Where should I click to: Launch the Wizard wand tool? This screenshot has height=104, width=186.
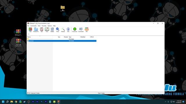tap(63, 30)
